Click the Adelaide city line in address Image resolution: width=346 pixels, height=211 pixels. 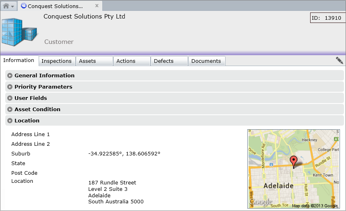[x=99, y=195]
